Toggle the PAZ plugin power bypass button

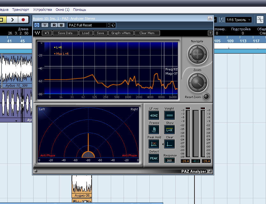coord(37,25)
